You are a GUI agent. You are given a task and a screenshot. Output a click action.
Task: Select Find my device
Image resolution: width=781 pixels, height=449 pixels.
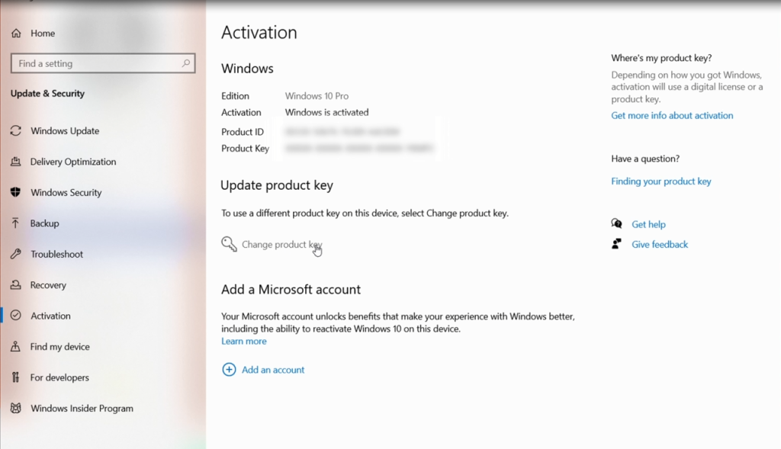(58, 346)
